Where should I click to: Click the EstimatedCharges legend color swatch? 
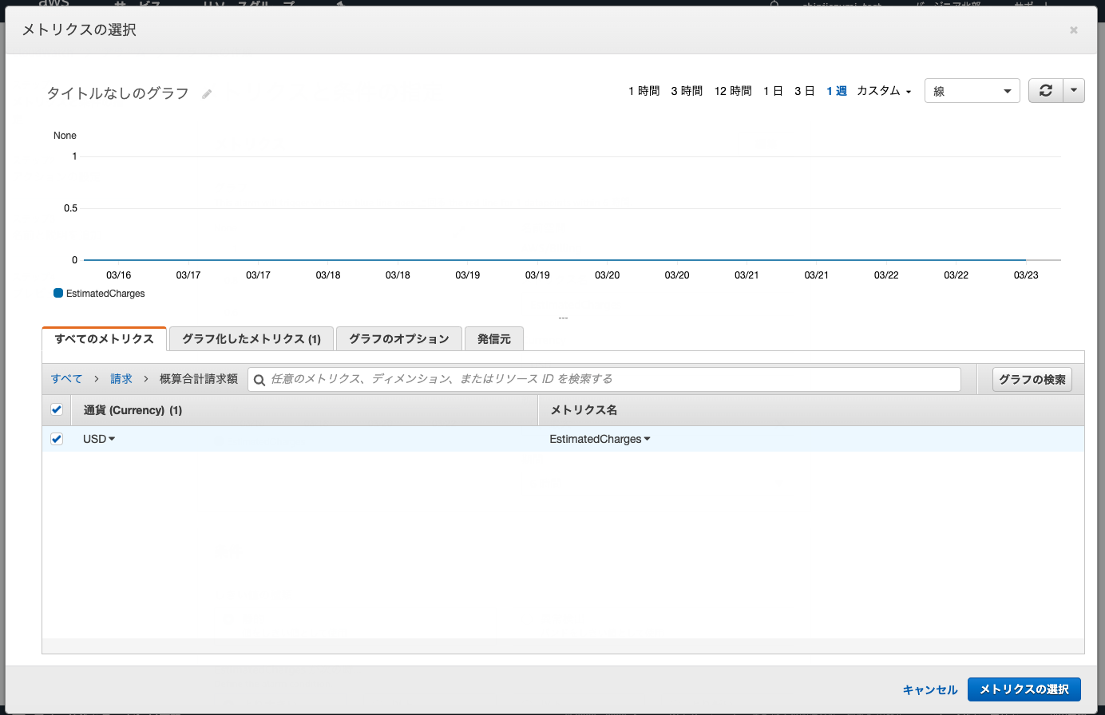click(58, 294)
